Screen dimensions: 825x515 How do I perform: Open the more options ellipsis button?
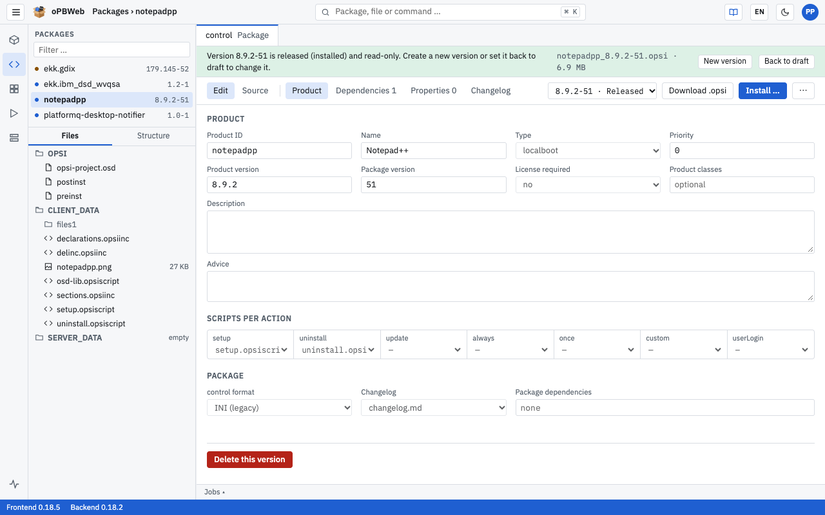coord(803,91)
